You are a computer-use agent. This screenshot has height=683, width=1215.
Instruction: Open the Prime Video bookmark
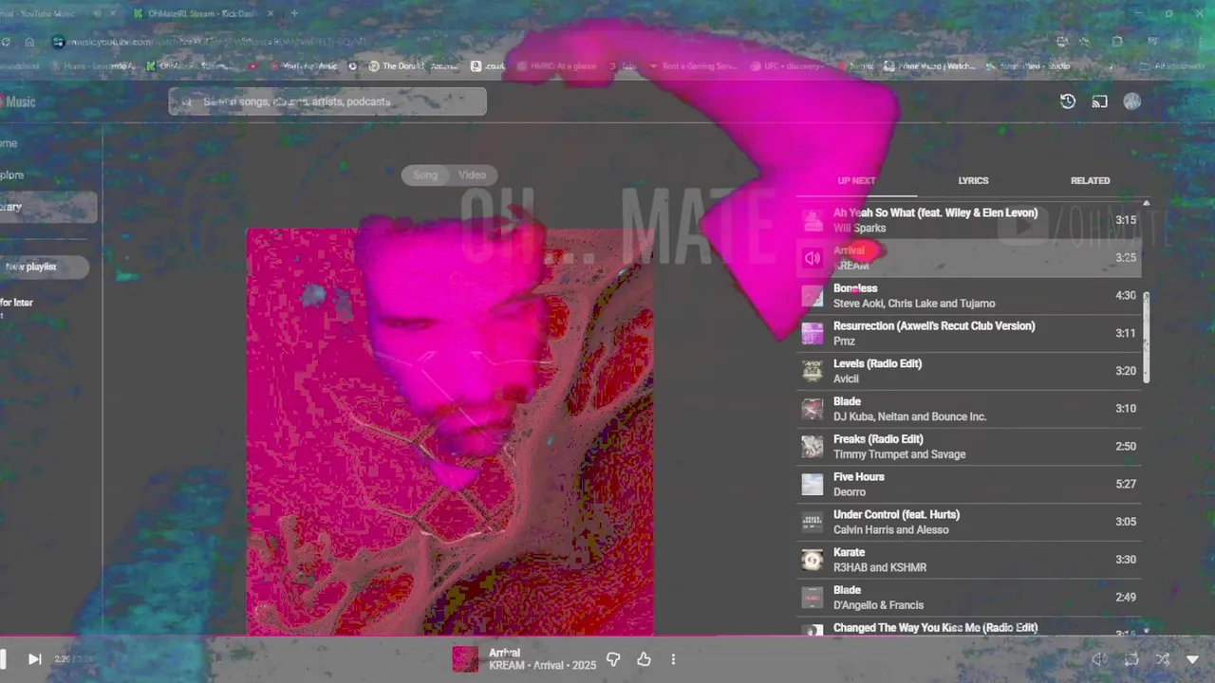tap(928, 66)
